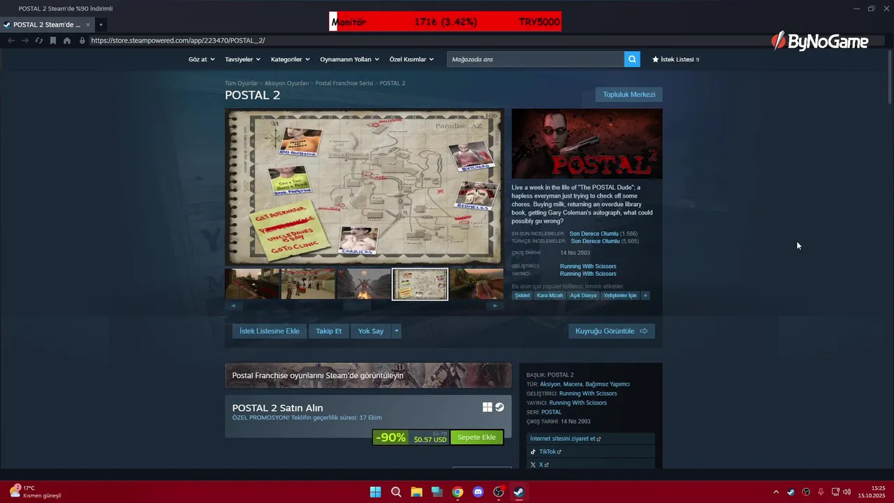Open taskbar Search
The image size is (894, 503).
(x=396, y=492)
